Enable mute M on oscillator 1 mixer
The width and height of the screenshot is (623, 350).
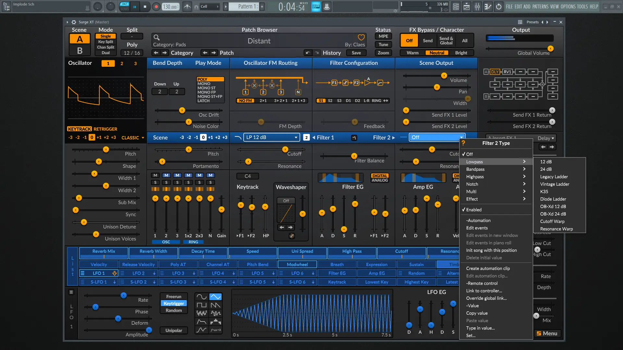155,175
